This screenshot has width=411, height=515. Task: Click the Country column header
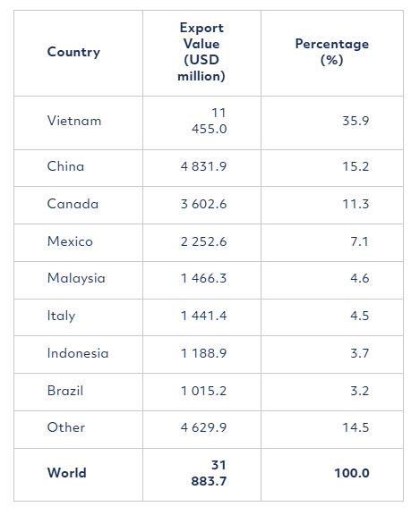(x=73, y=52)
